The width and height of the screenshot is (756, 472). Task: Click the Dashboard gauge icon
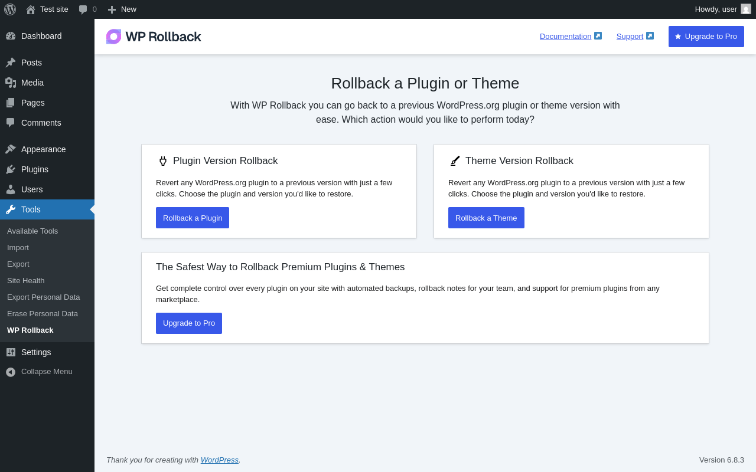[x=11, y=36]
